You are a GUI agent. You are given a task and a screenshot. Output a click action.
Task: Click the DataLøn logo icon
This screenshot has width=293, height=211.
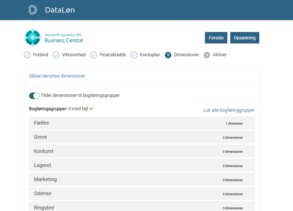32,10
